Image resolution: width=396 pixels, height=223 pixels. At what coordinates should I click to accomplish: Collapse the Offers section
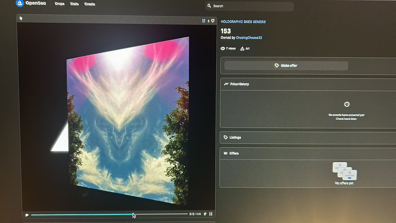[x=308, y=154]
